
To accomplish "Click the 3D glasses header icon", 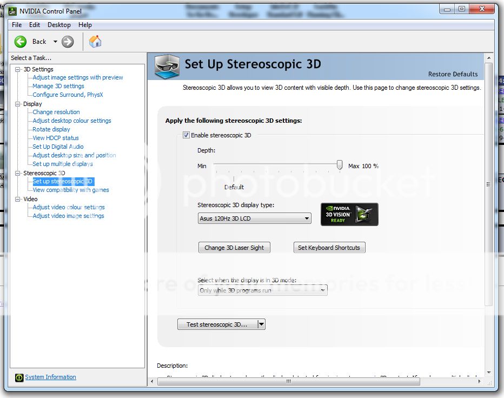I will 167,67.
